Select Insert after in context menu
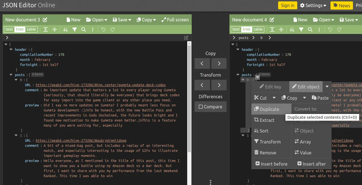The width and height of the screenshot is (362, 185). [x=311, y=164]
